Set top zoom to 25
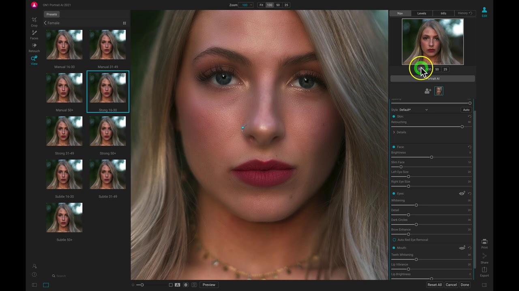The height and width of the screenshot is (291, 519). tap(286, 5)
